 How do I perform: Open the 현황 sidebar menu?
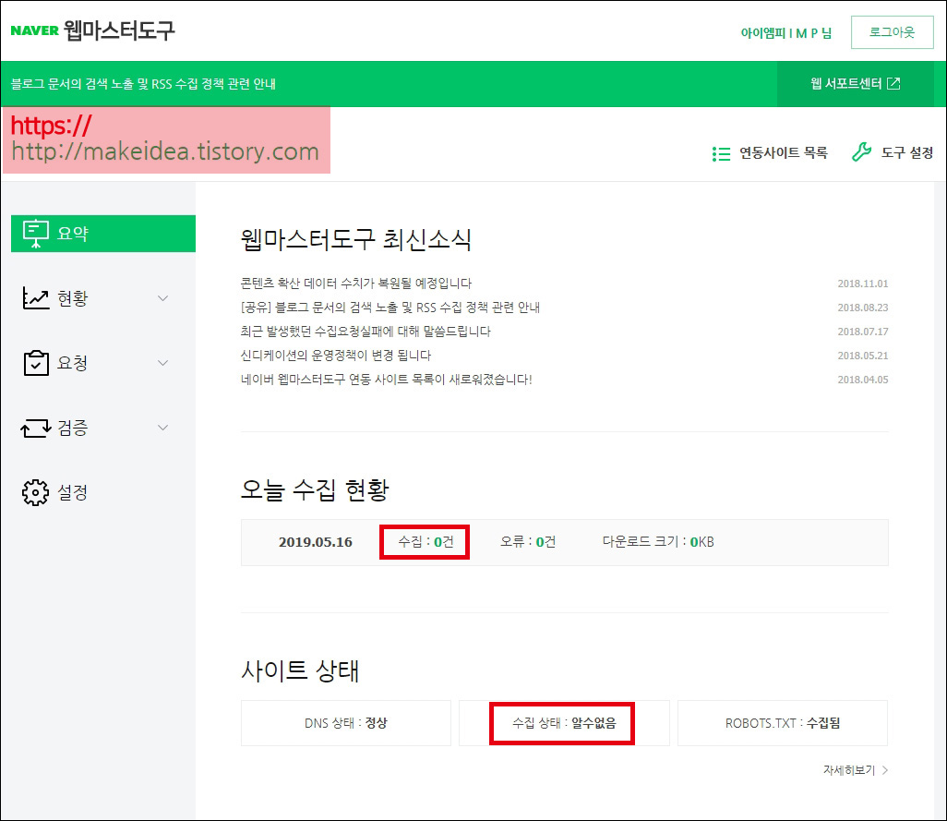point(73,298)
